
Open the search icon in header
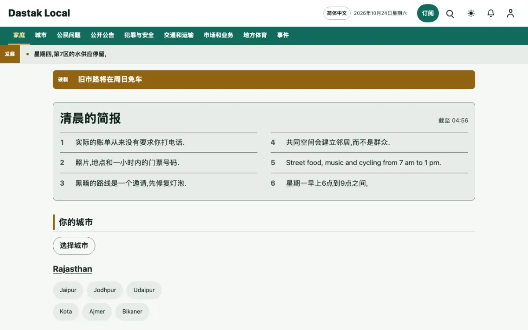(x=450, y=14)
